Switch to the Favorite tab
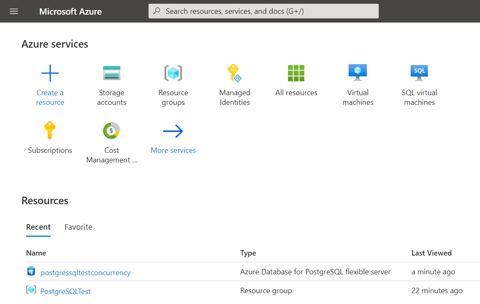Screen dimensions: 480x304 tap(78, 227)
